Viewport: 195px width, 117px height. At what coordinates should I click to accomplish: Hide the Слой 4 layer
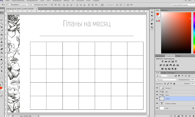(157, 98)
